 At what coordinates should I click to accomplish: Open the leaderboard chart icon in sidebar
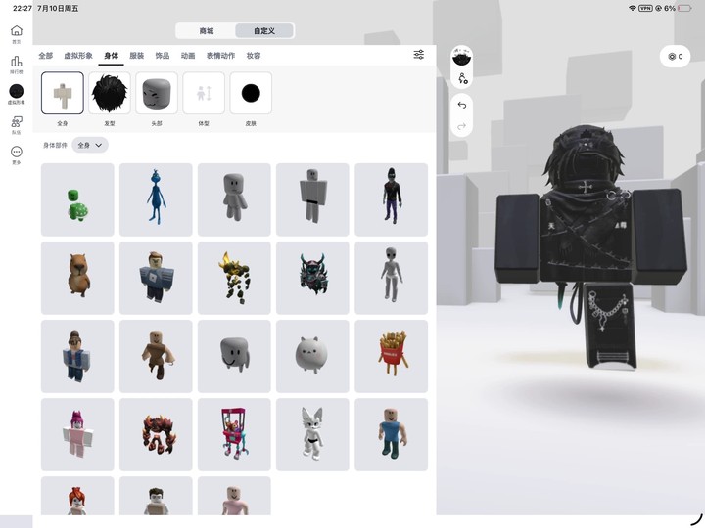17,61
